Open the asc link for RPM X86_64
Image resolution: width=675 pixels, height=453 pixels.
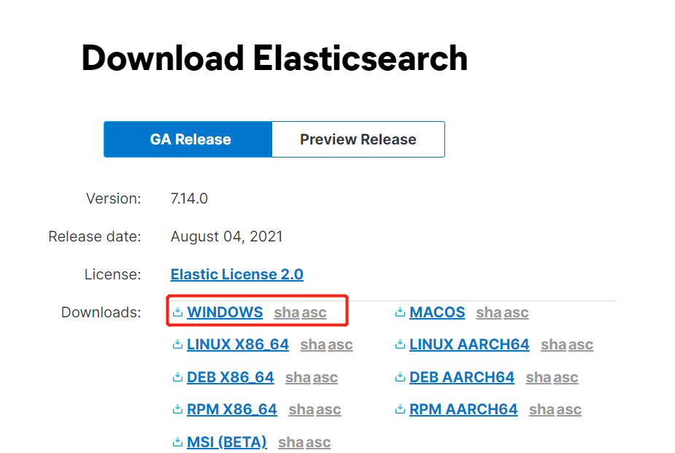tap(328, 409)
